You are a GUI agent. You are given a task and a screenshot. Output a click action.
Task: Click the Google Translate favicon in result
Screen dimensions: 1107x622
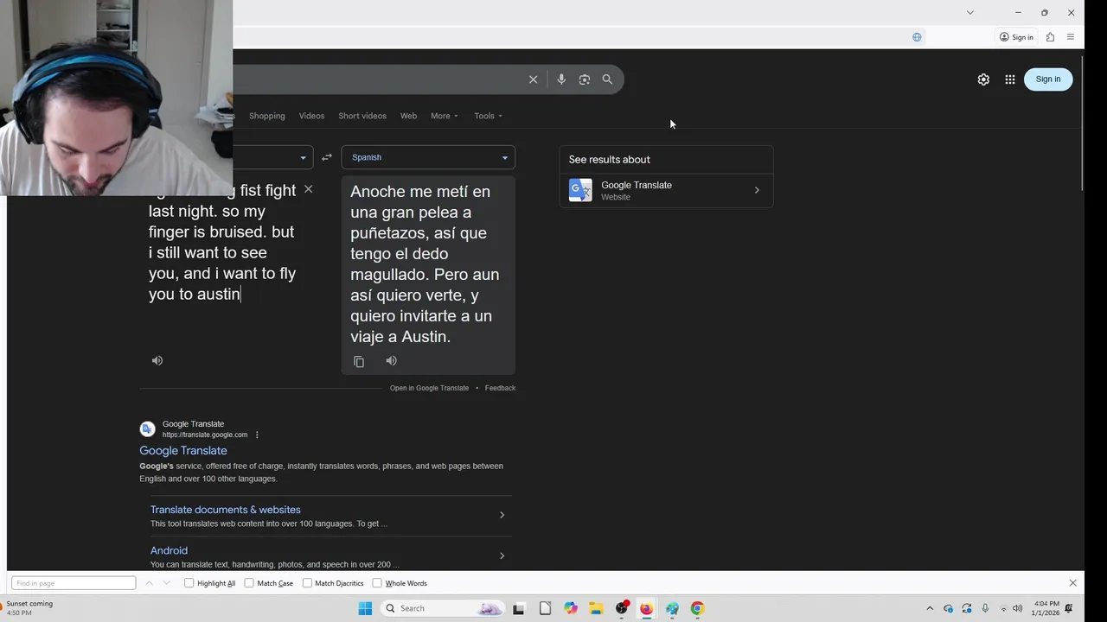click(148, 428)
